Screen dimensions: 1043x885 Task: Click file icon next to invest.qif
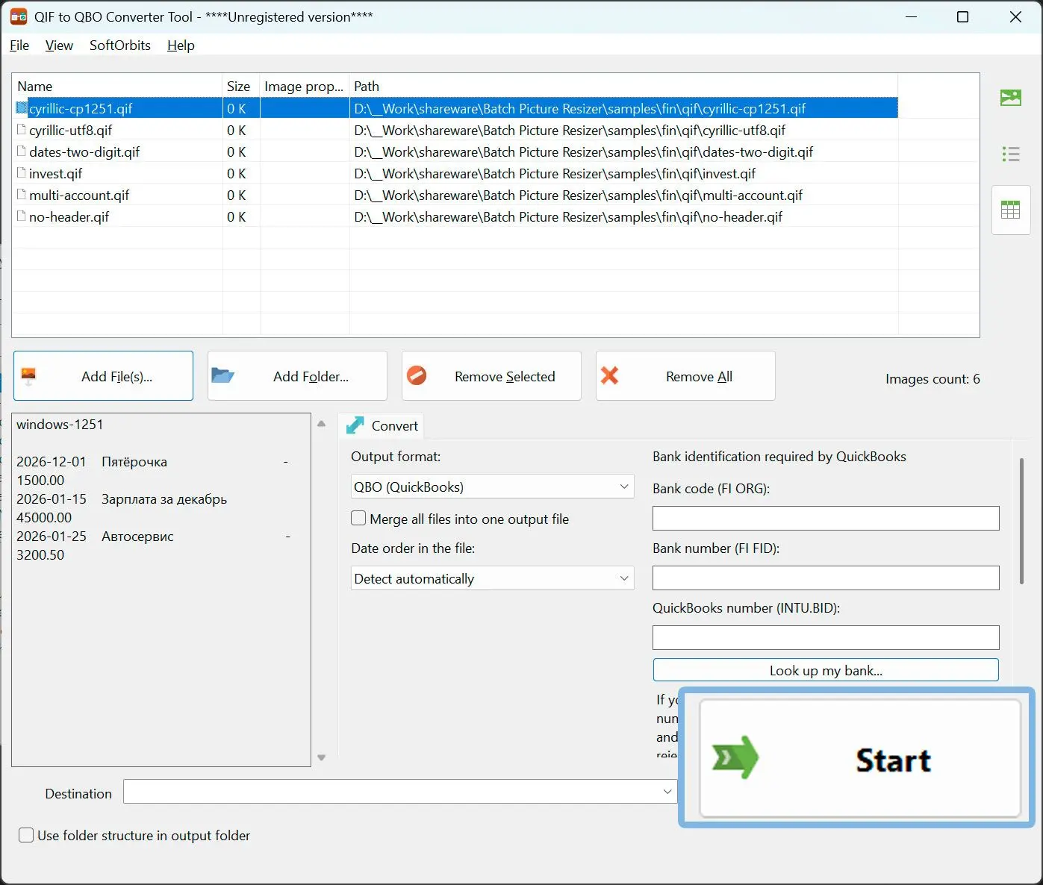coord(22,173)
